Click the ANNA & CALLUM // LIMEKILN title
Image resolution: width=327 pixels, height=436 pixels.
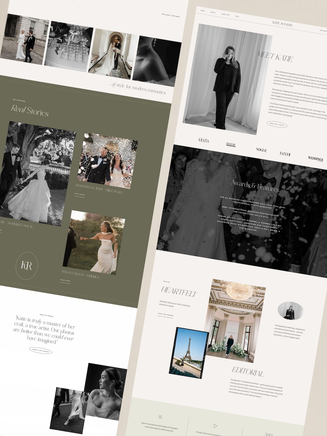[80, 274]
